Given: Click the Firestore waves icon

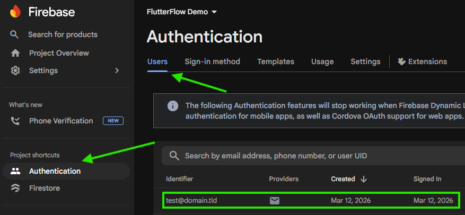Looking at the screenshot, I should tap(15, 189).
